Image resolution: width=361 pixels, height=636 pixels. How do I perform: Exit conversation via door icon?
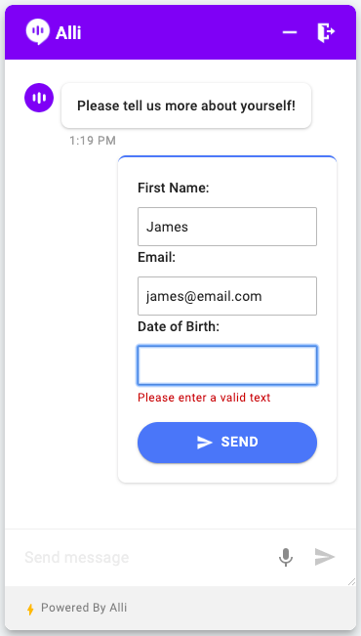[326, 32]
